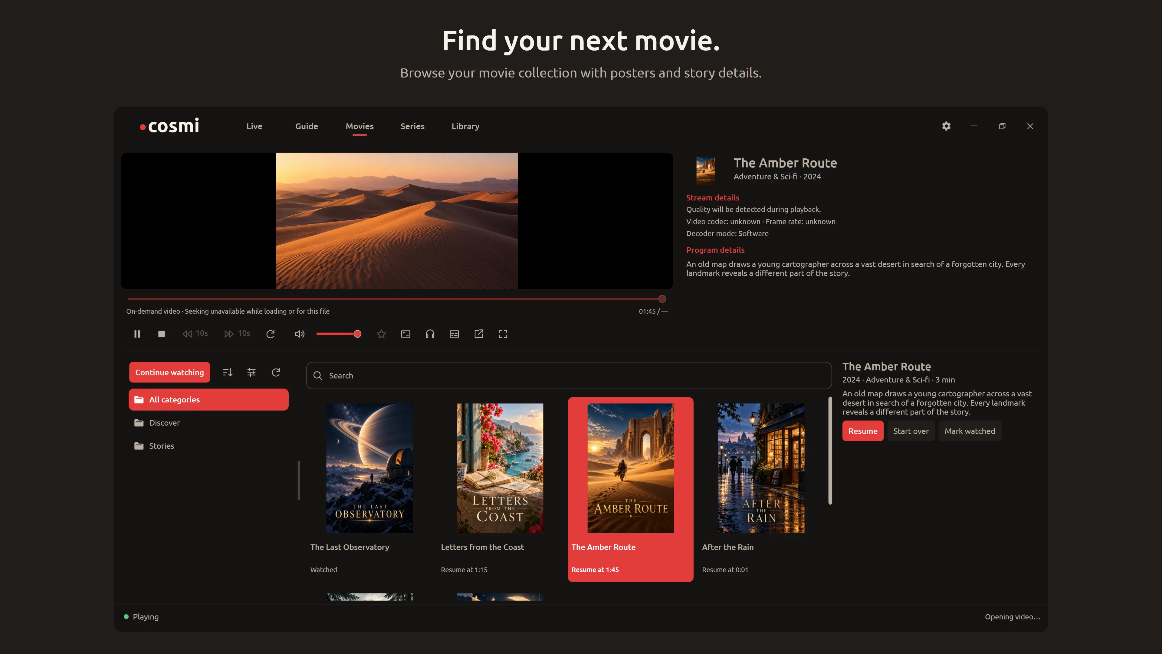The height and width of the screenshot is (654, 1162).
Task: Select The Last Observatory poster
Action: click(369, 468)
